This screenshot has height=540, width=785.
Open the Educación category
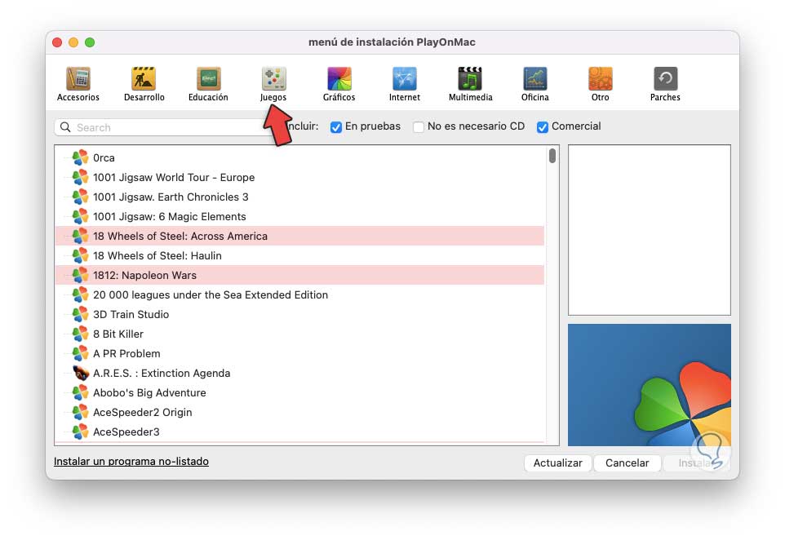[208, 84]
